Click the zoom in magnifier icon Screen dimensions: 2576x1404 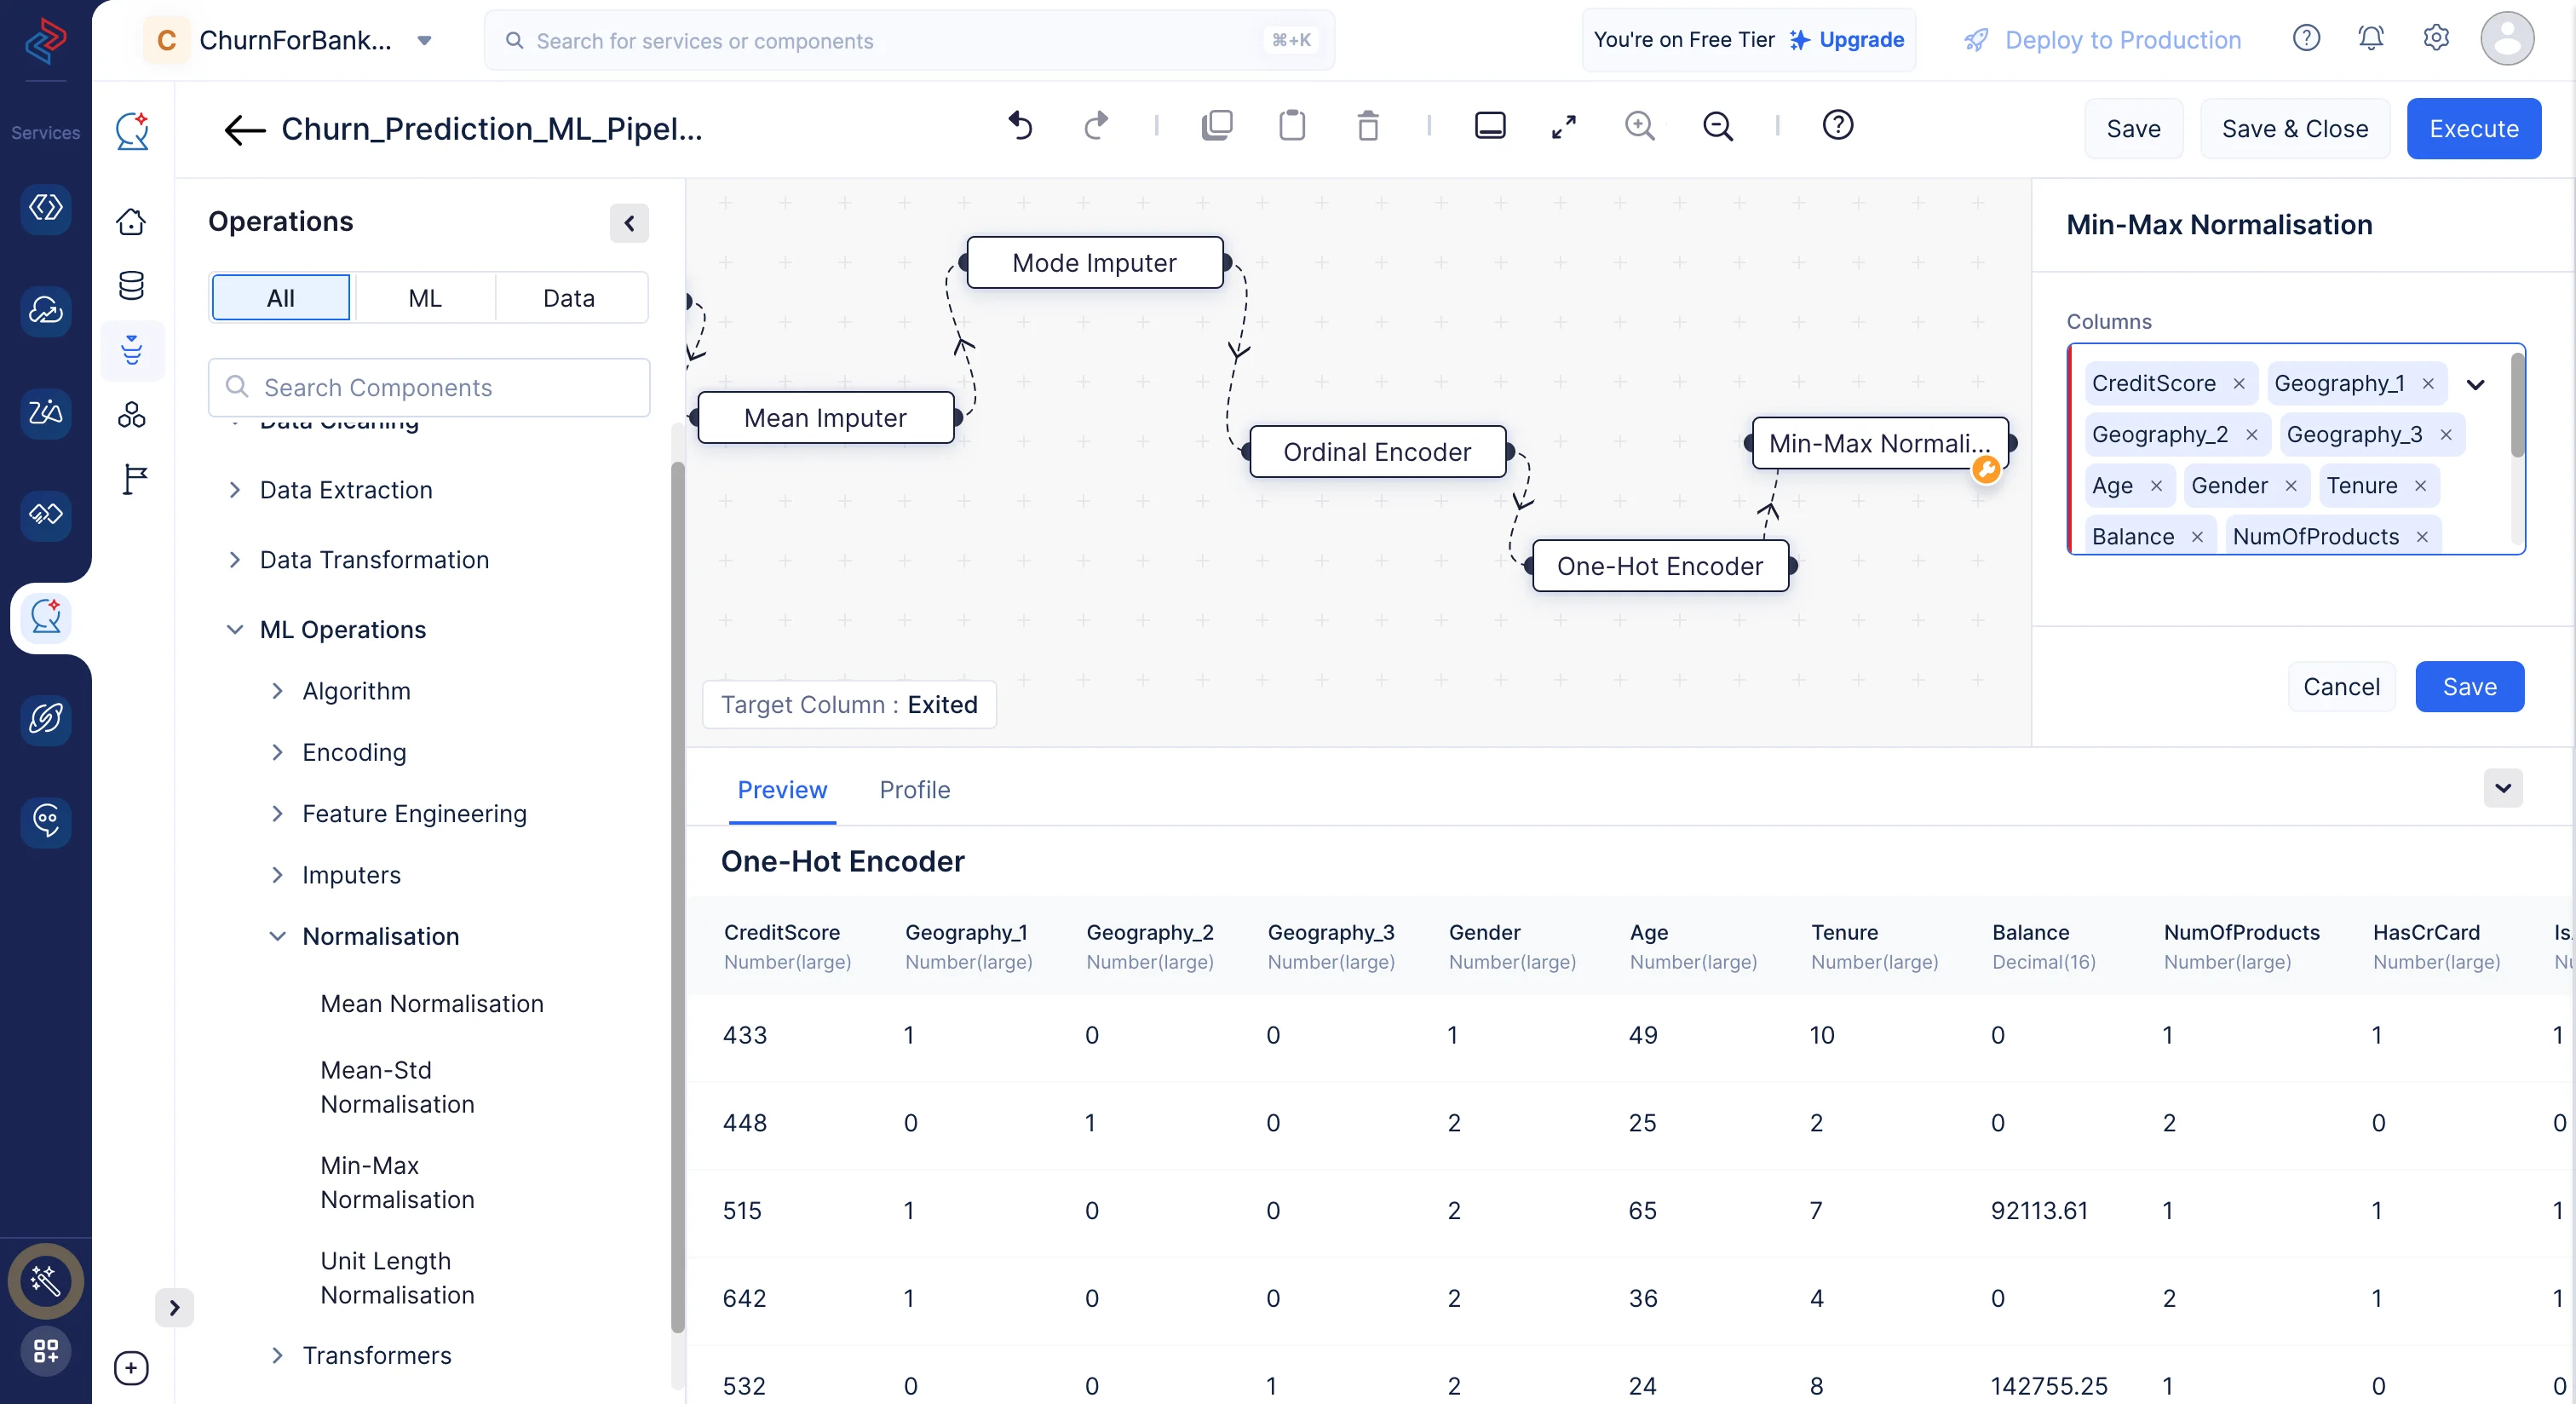click(x=1639, y=126)
